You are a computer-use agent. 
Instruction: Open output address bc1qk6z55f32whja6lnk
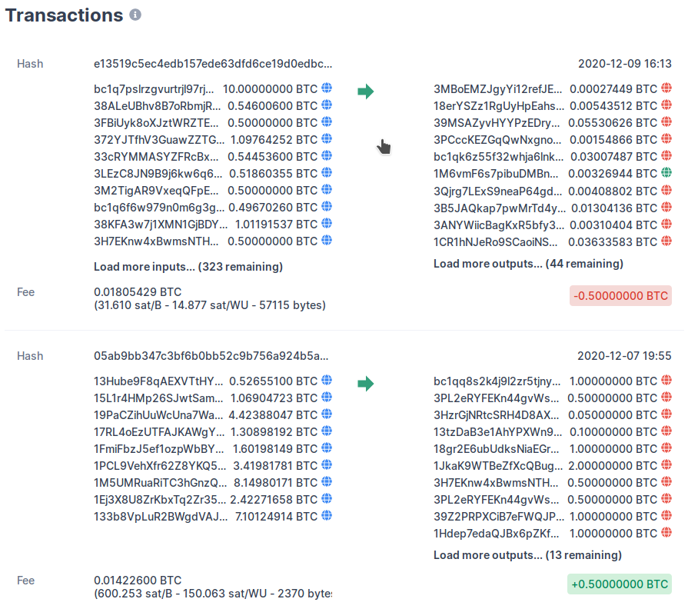coord(498,157)
